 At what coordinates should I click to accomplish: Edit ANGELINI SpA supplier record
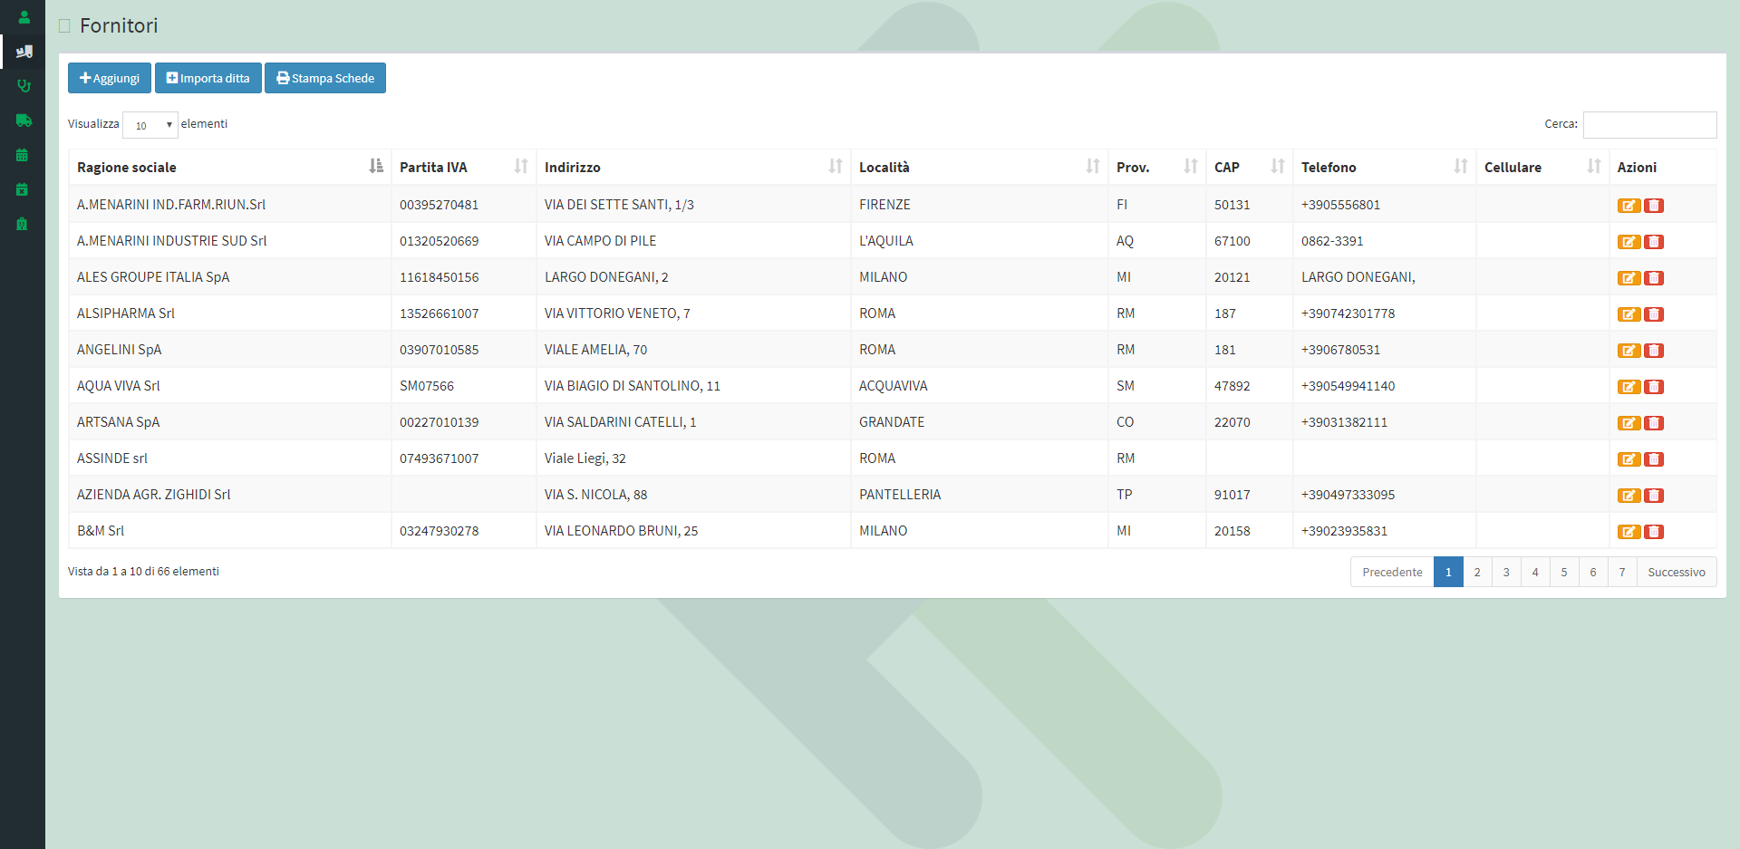1629,351
